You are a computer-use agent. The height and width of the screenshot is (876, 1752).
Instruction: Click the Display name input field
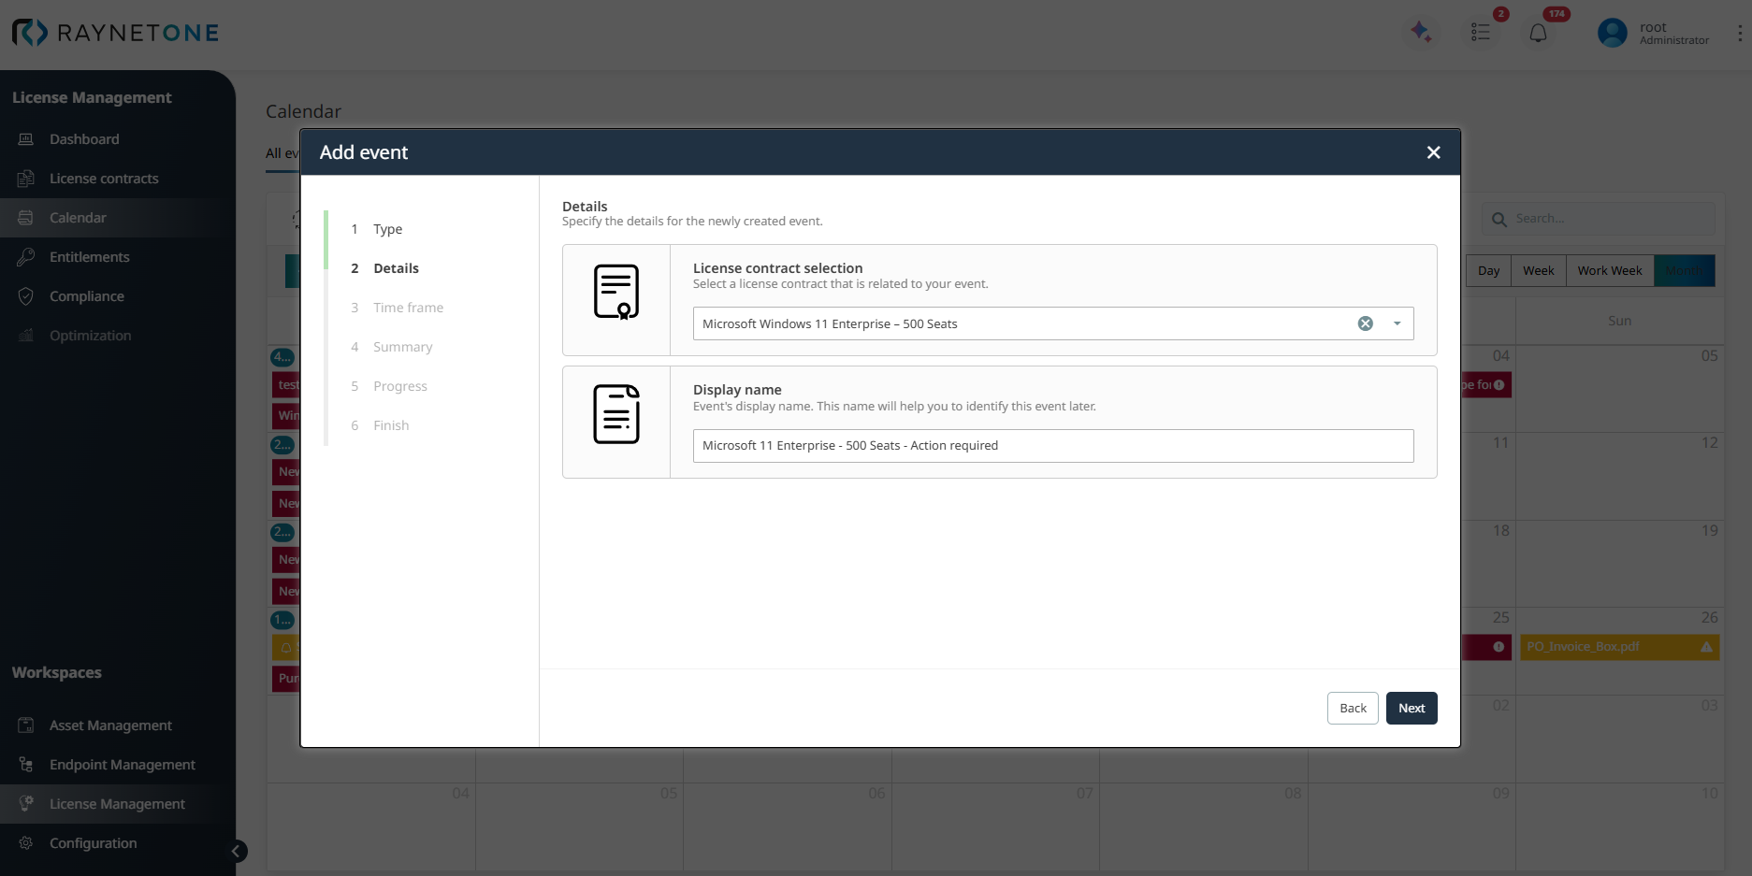tap(1053, 446)
